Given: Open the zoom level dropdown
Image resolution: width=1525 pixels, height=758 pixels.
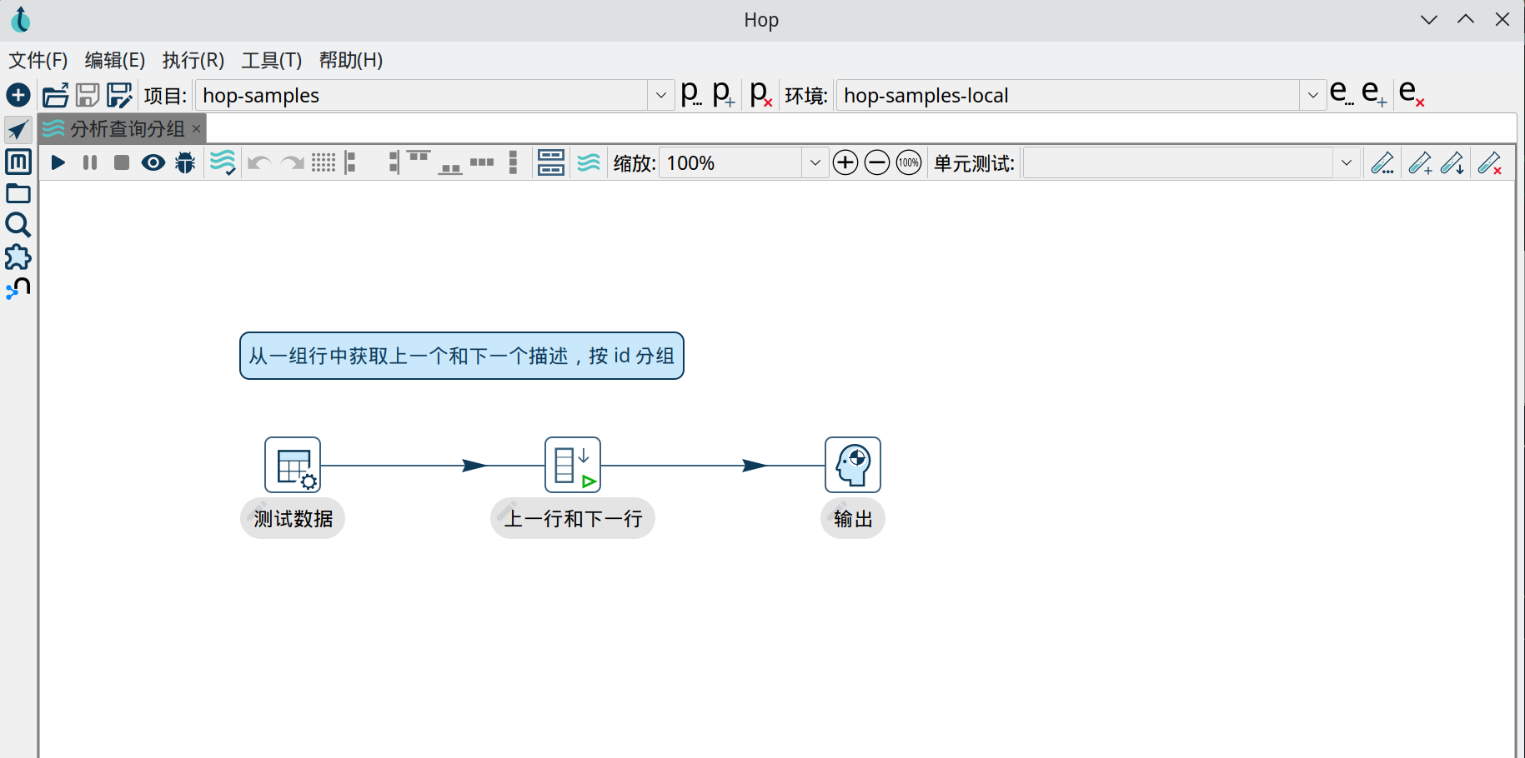Looking at the screenshot, I should [x=815, y=162].
